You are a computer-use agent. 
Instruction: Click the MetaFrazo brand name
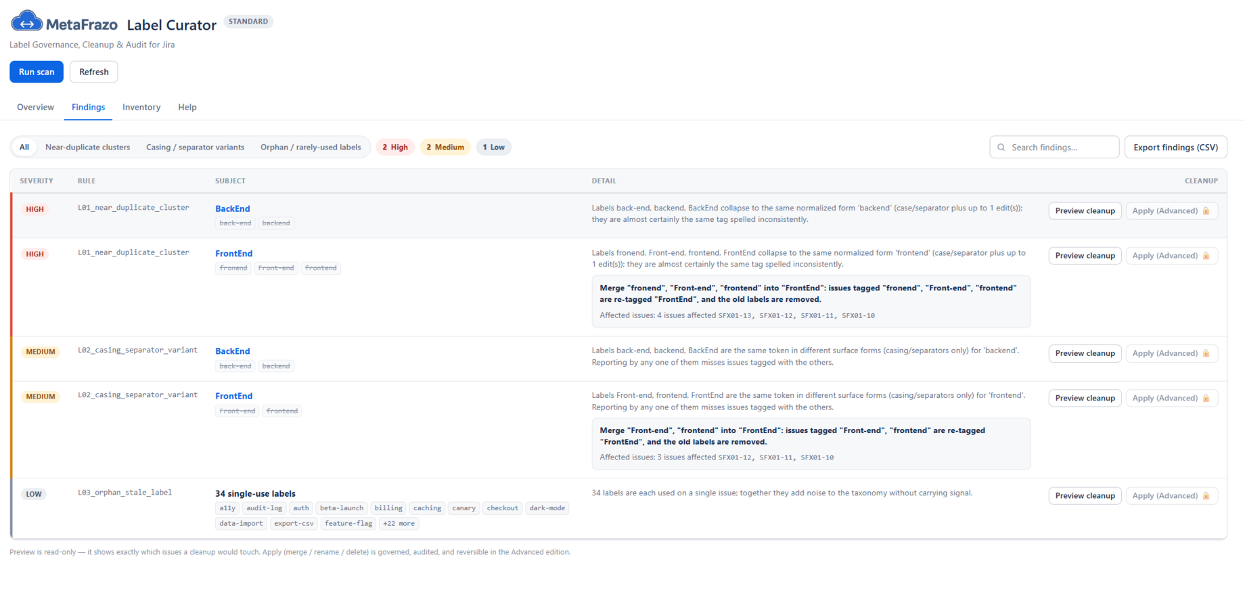[82, 25]
